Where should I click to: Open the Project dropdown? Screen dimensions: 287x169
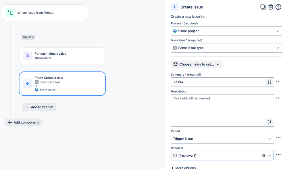226,31
